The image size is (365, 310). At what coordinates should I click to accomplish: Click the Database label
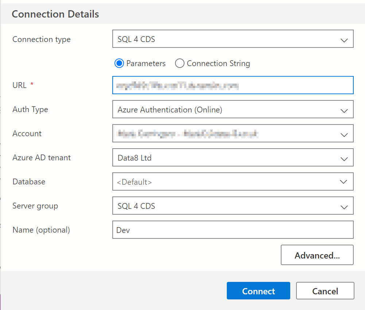point(29,182)
